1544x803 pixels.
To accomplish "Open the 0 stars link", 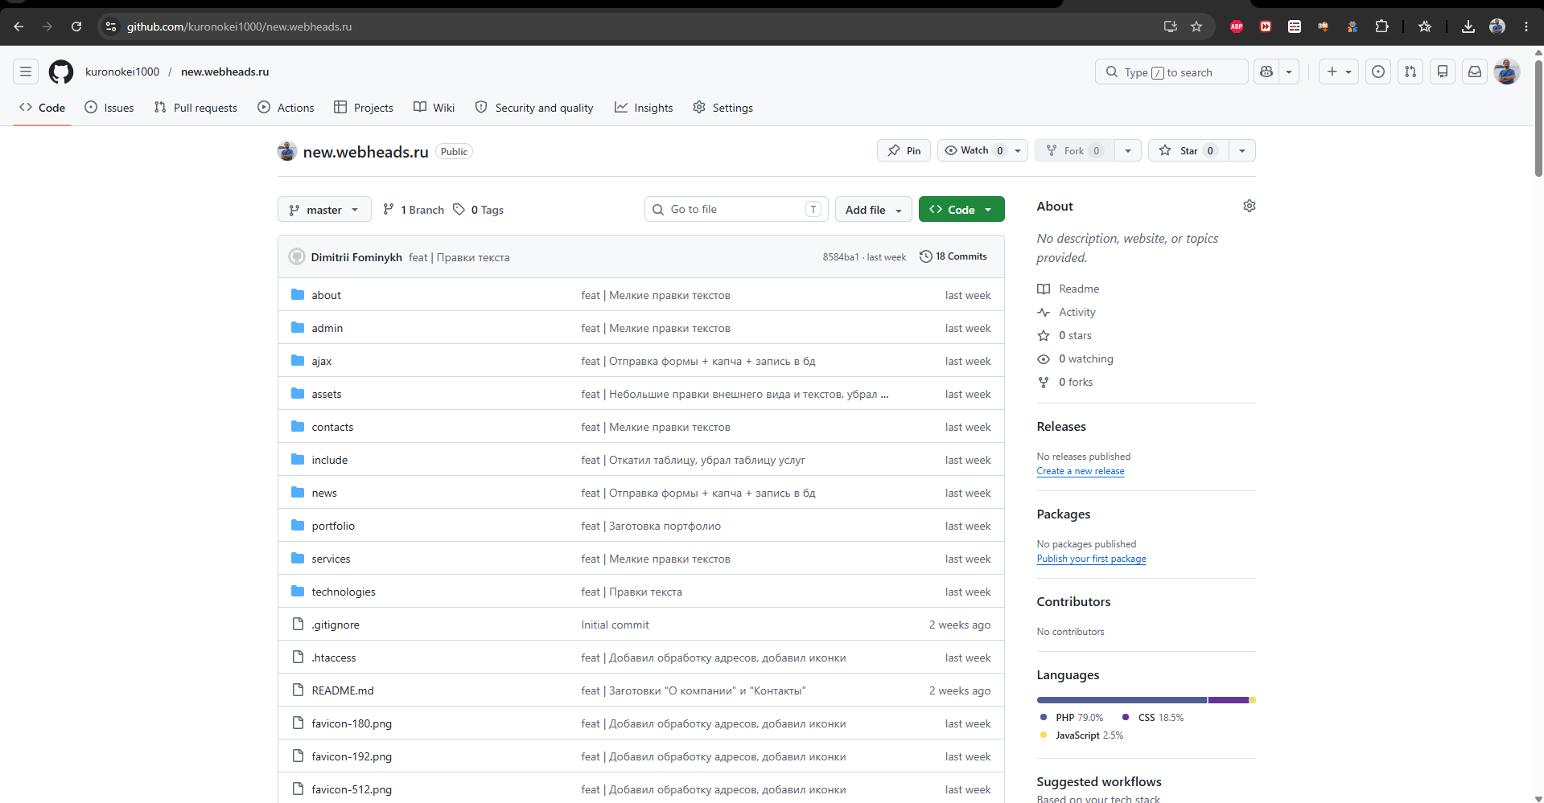I will point(1075,335).
